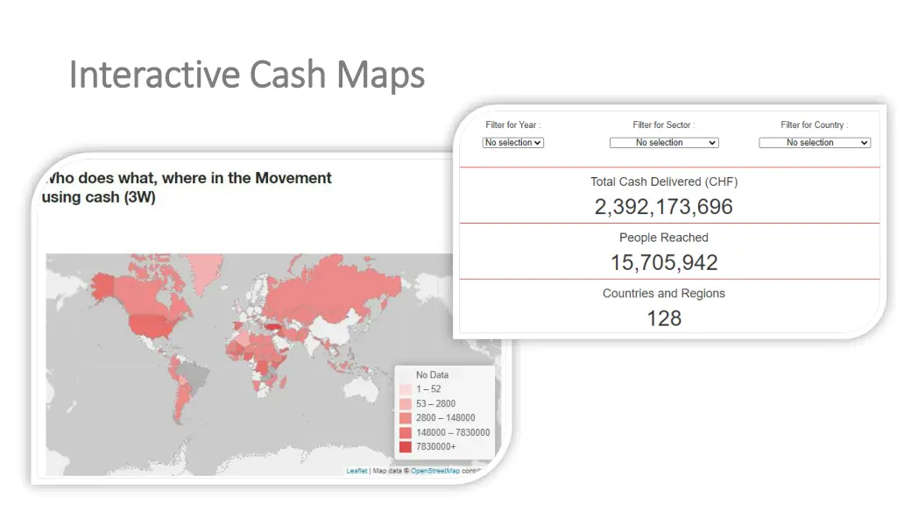Open the Filter for Year dropdown
897x505 pixels.
tap(512, 143)
